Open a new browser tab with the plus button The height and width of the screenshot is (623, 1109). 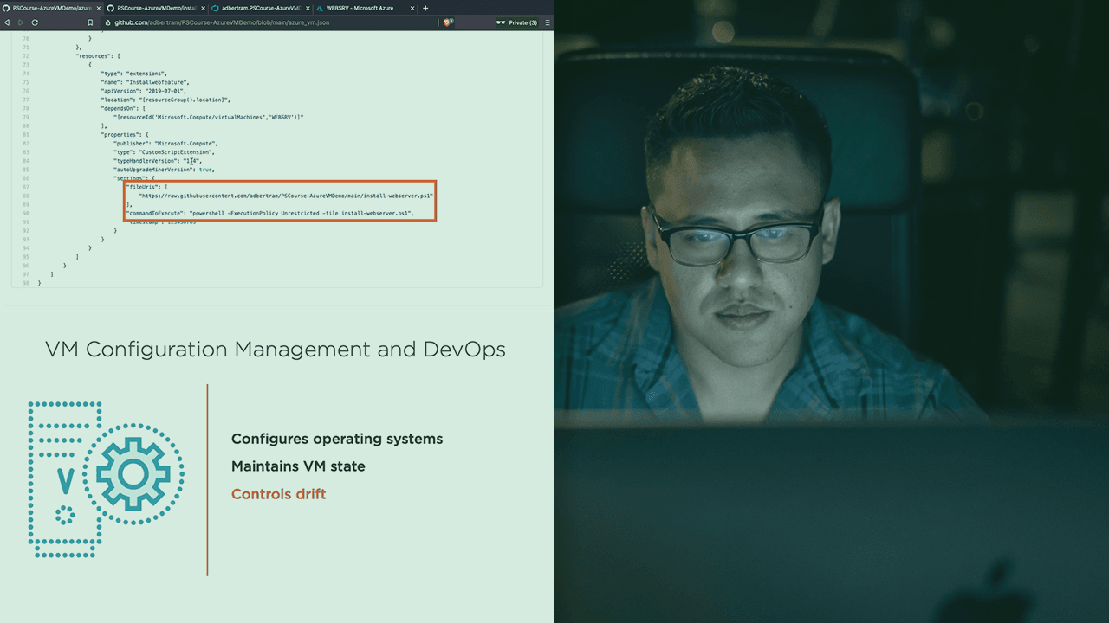pos(426,9)
